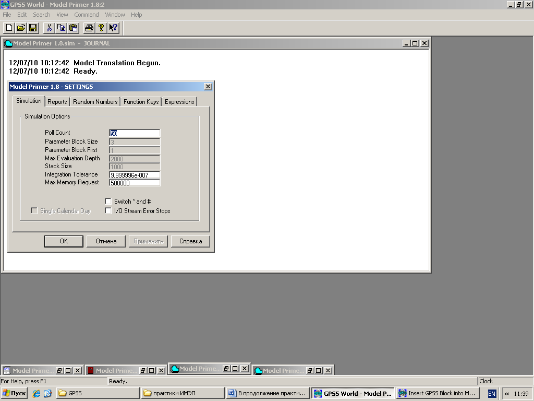Viewport: 534px width, 401px height.
Task: Click the Stack Size field
Action: coord(135,167)
